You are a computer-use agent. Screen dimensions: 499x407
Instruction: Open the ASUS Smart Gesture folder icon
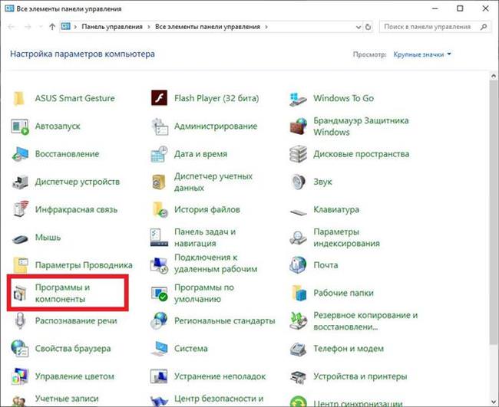19,98
